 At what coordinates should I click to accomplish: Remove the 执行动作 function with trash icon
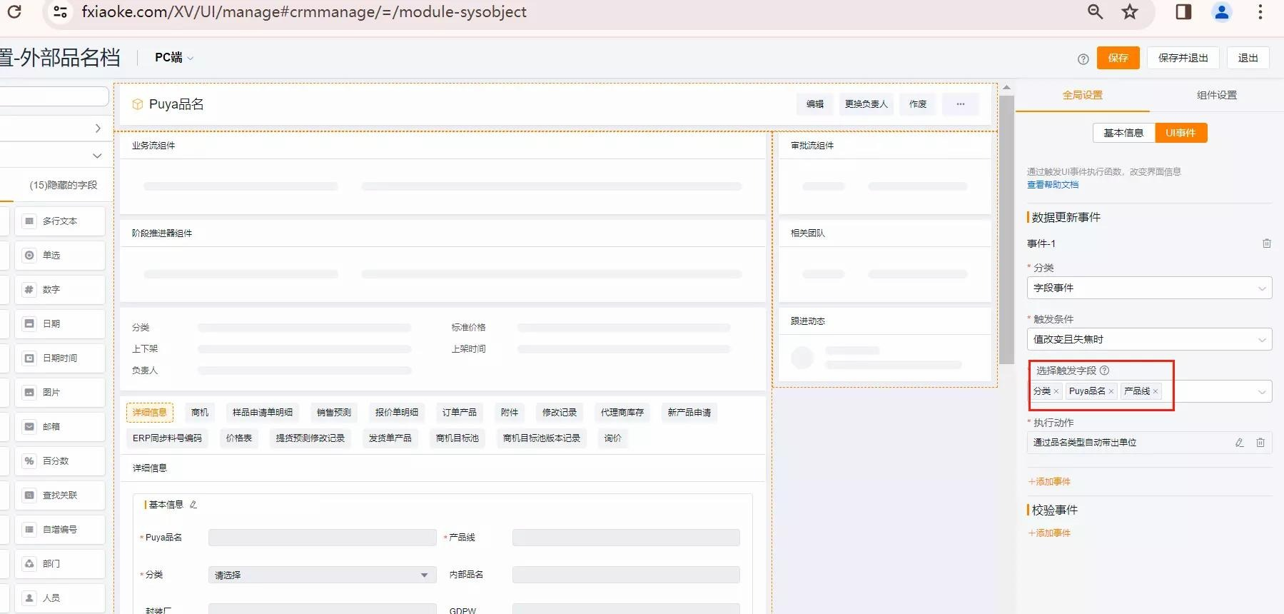coord(1260,443)
